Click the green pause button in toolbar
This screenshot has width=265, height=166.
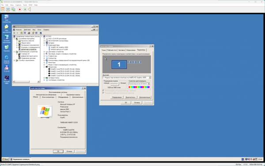click(25, 9)
